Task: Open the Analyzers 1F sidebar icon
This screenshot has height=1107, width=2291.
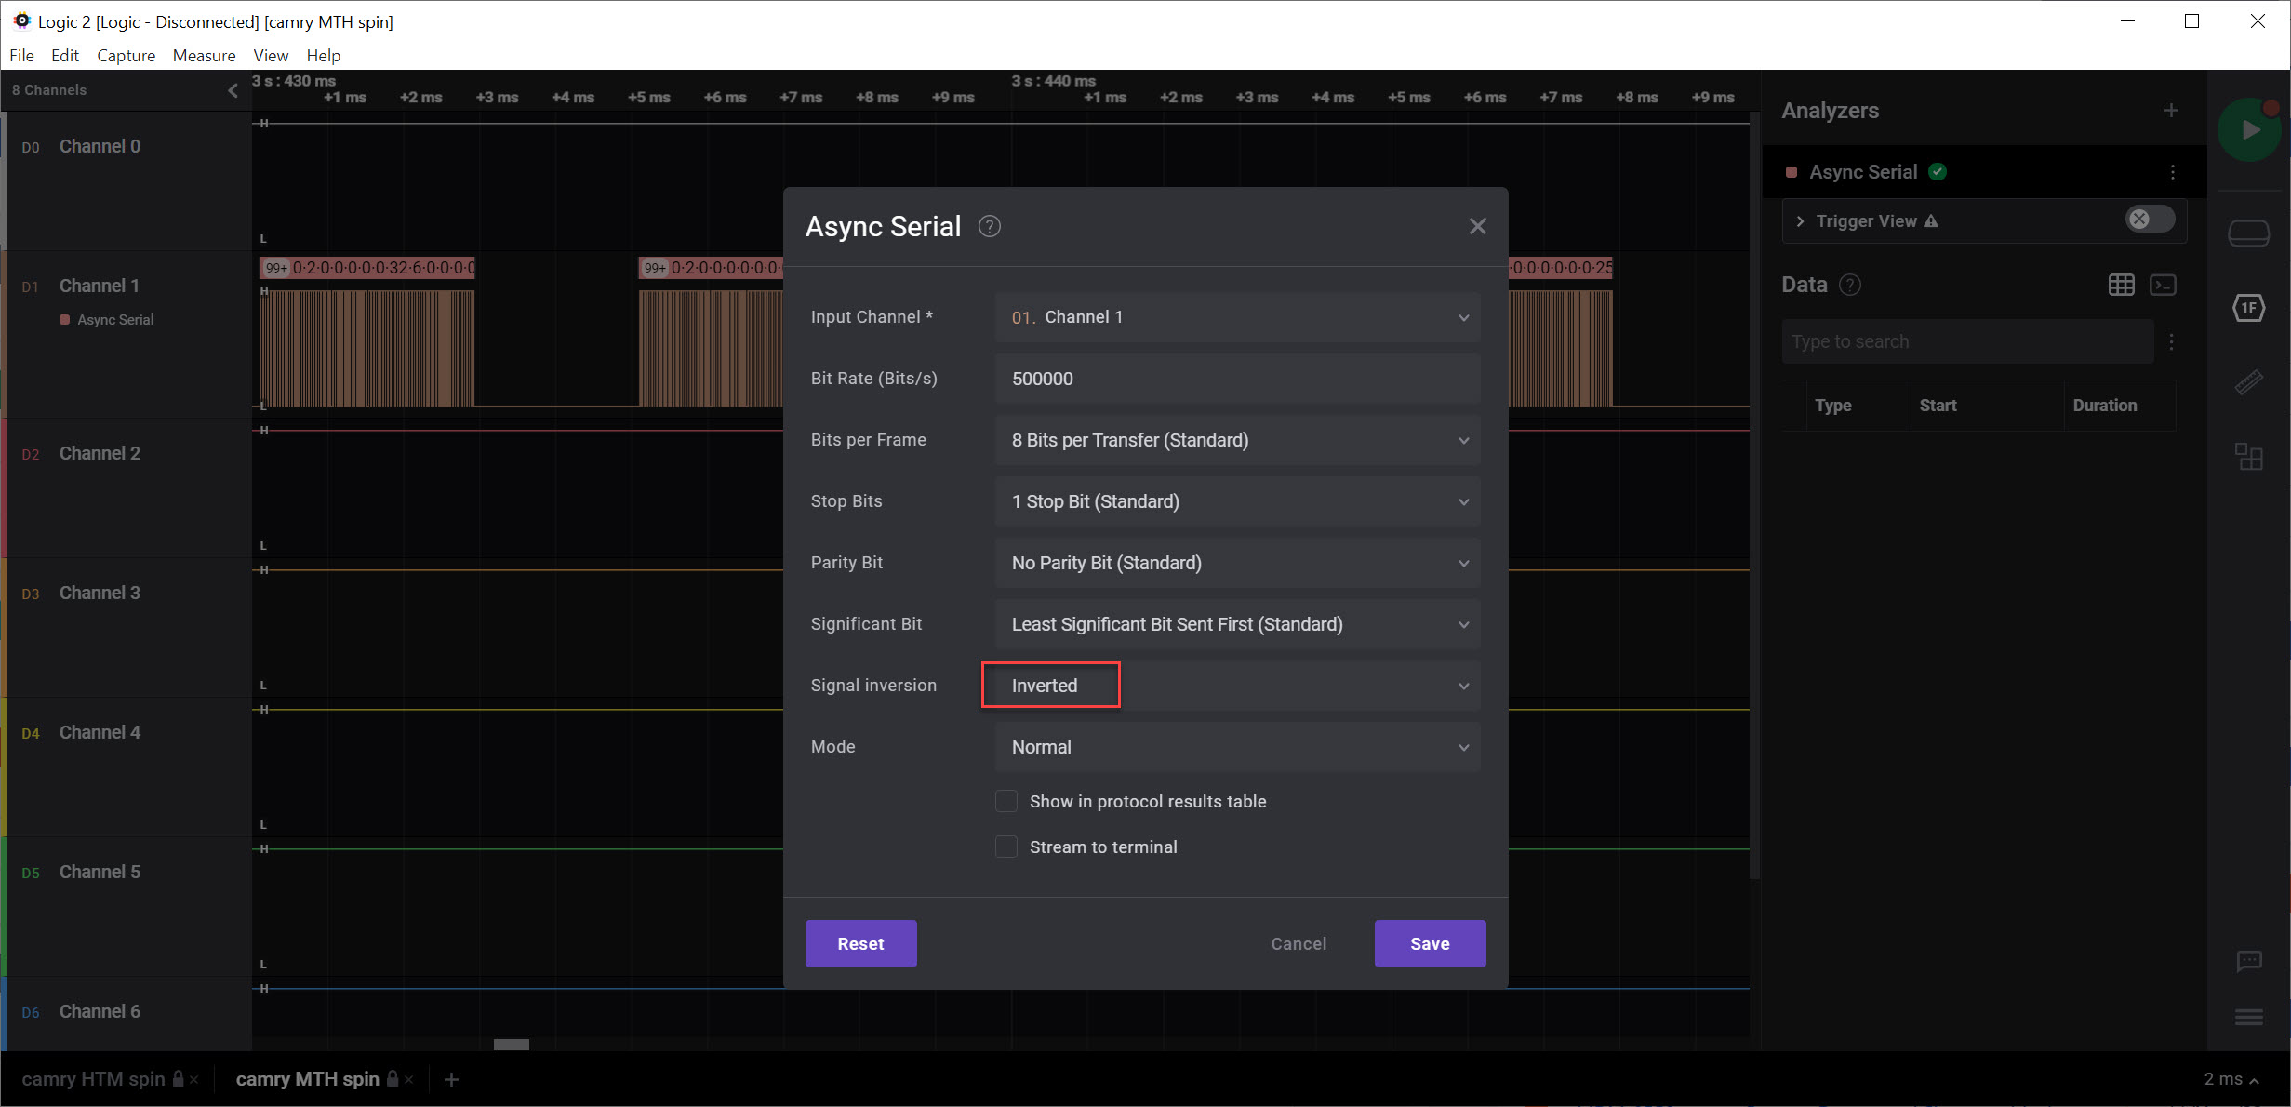Action: (2249, 308)
